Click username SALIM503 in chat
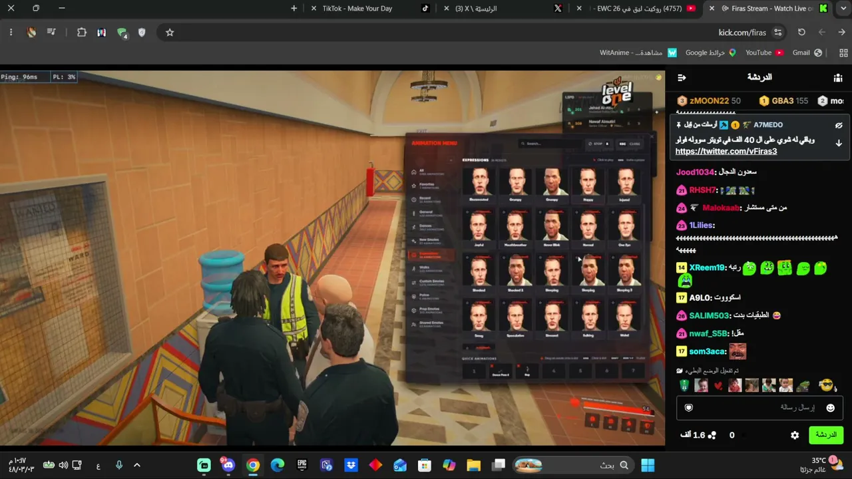852x479 pixels. [709, 315]
